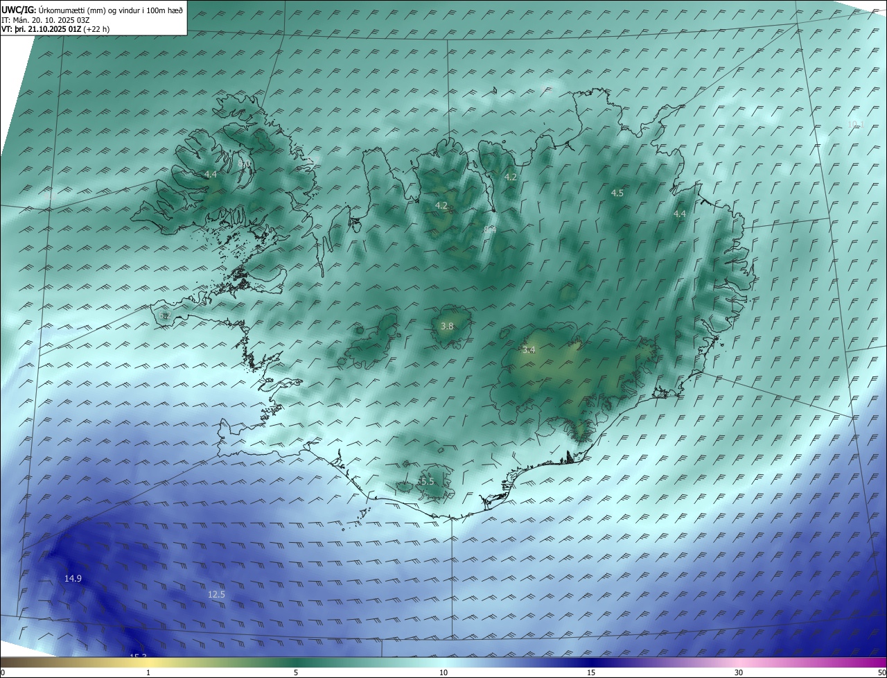Click the 4.2 value west of the 8.4 label
887x678 pixels.
pyautogui.click(x=441, y=206)
